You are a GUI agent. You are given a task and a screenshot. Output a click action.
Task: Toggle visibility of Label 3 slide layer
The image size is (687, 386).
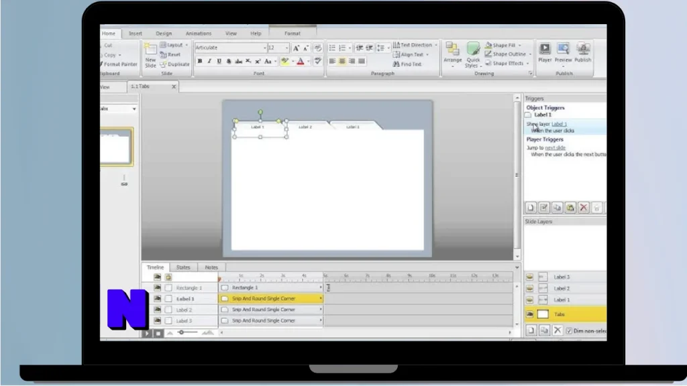[x=530, y=277]
